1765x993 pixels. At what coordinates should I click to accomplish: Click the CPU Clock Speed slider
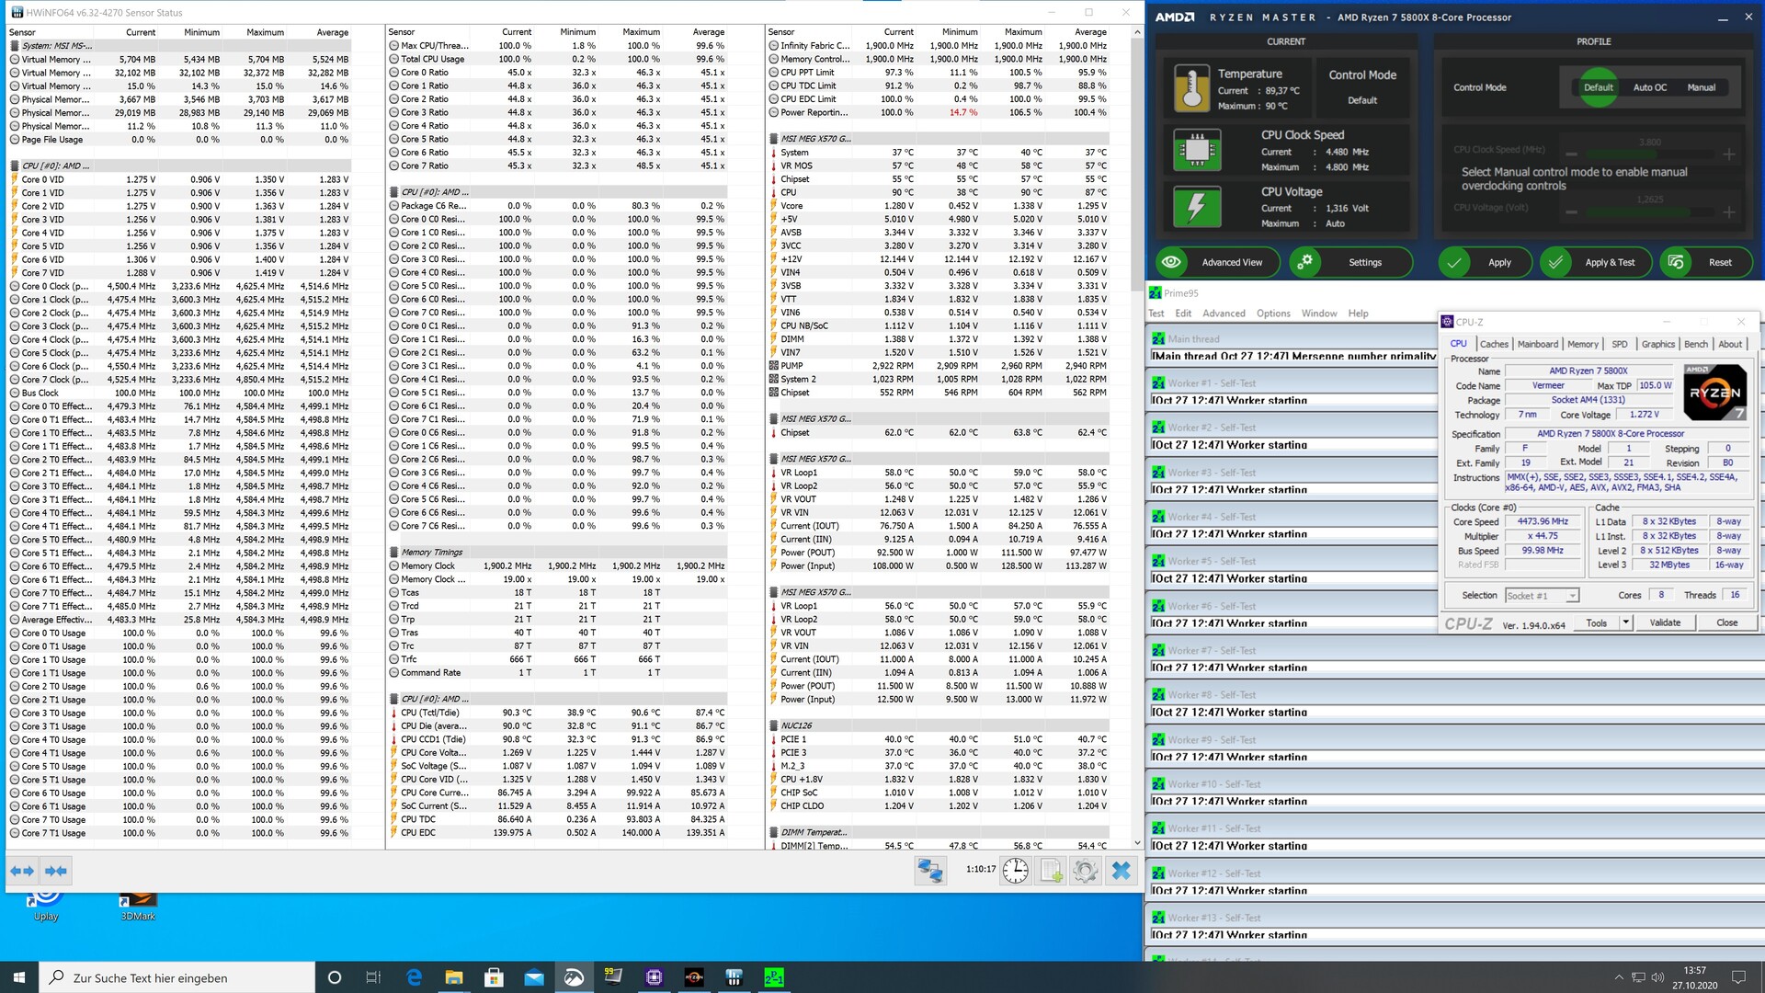(x=1650, y=154)
